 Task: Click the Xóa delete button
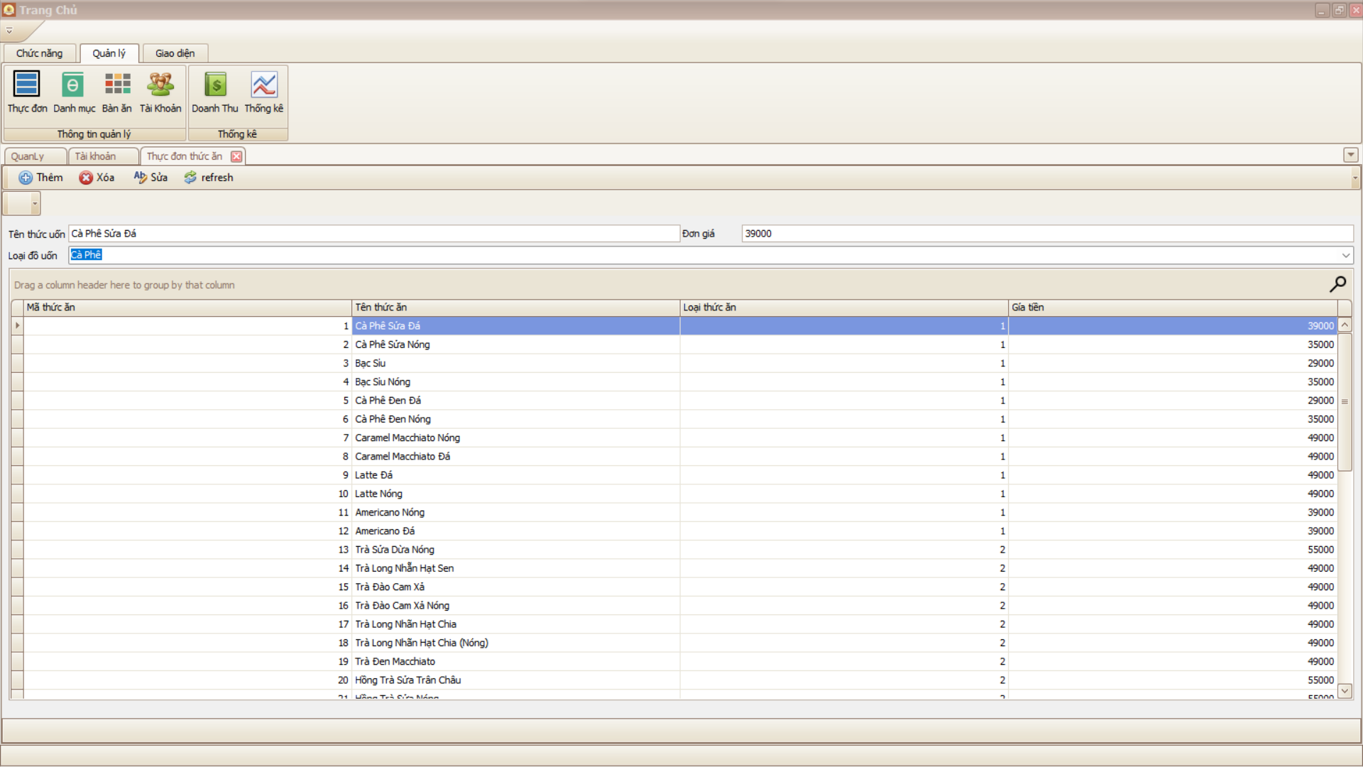pyautogui.click(x=97, y=178)
